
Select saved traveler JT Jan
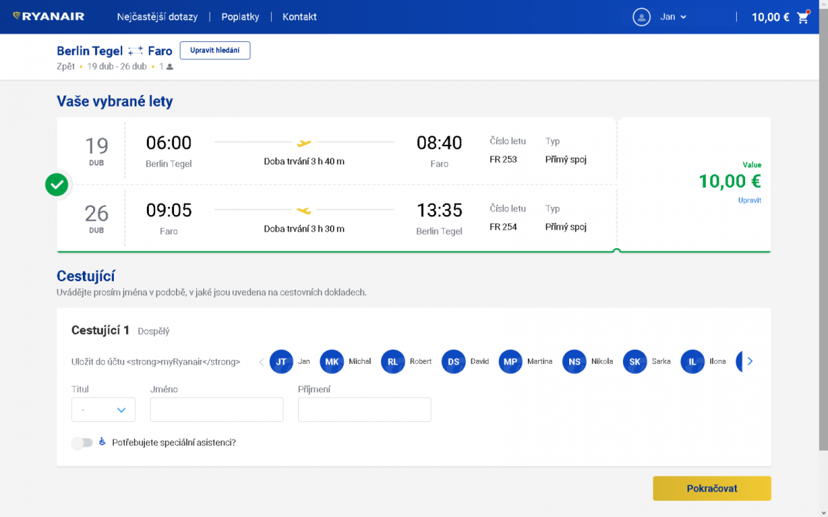tap(282, 361)
